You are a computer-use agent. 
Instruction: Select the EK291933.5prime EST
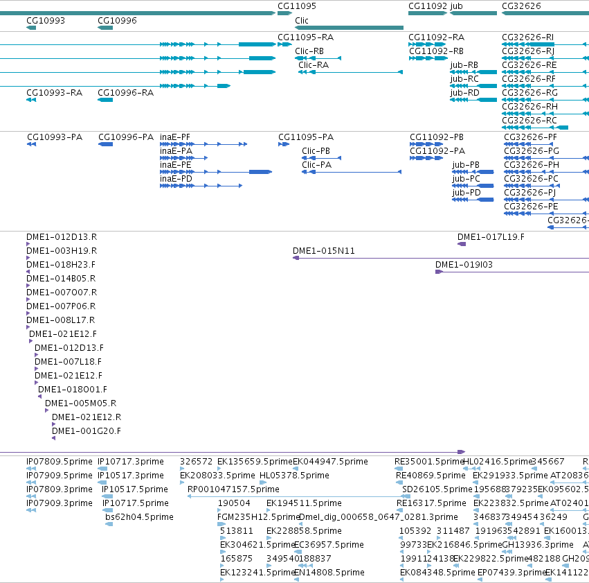(x=475, y=482)
